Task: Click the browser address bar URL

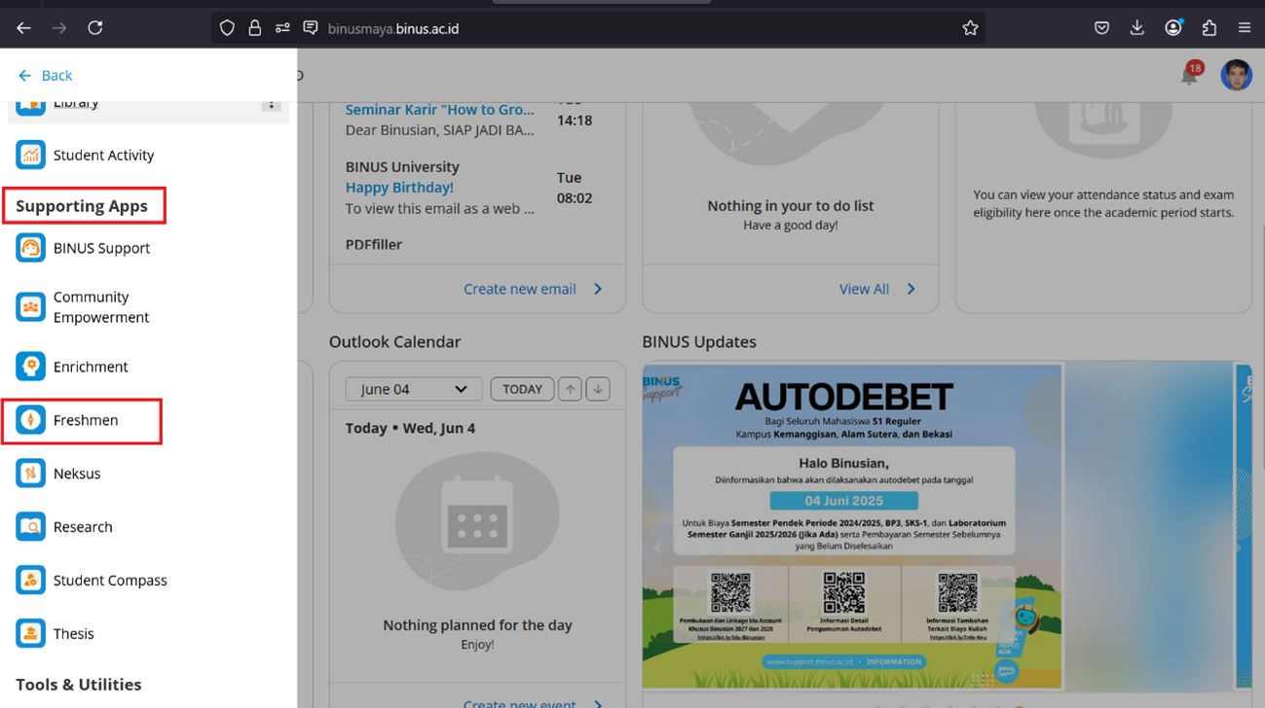Action: pos(393,28)
